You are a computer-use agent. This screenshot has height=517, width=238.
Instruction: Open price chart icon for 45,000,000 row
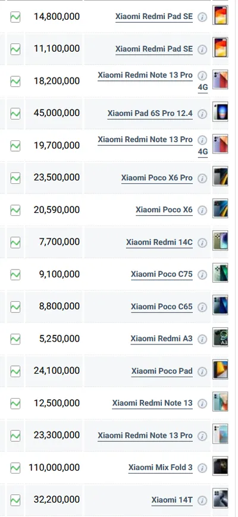[x=15, y=114]
